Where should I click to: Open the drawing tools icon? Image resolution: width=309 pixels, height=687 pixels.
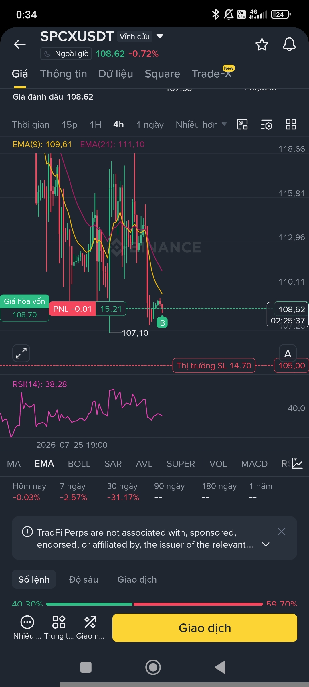tap(242, 125)
